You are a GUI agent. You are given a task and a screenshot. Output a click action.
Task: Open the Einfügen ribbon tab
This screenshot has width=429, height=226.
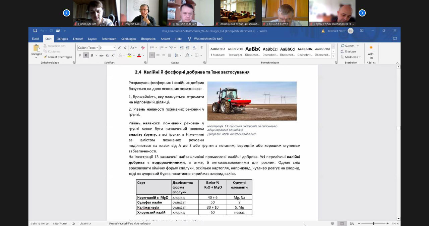[x=62, y=39]
